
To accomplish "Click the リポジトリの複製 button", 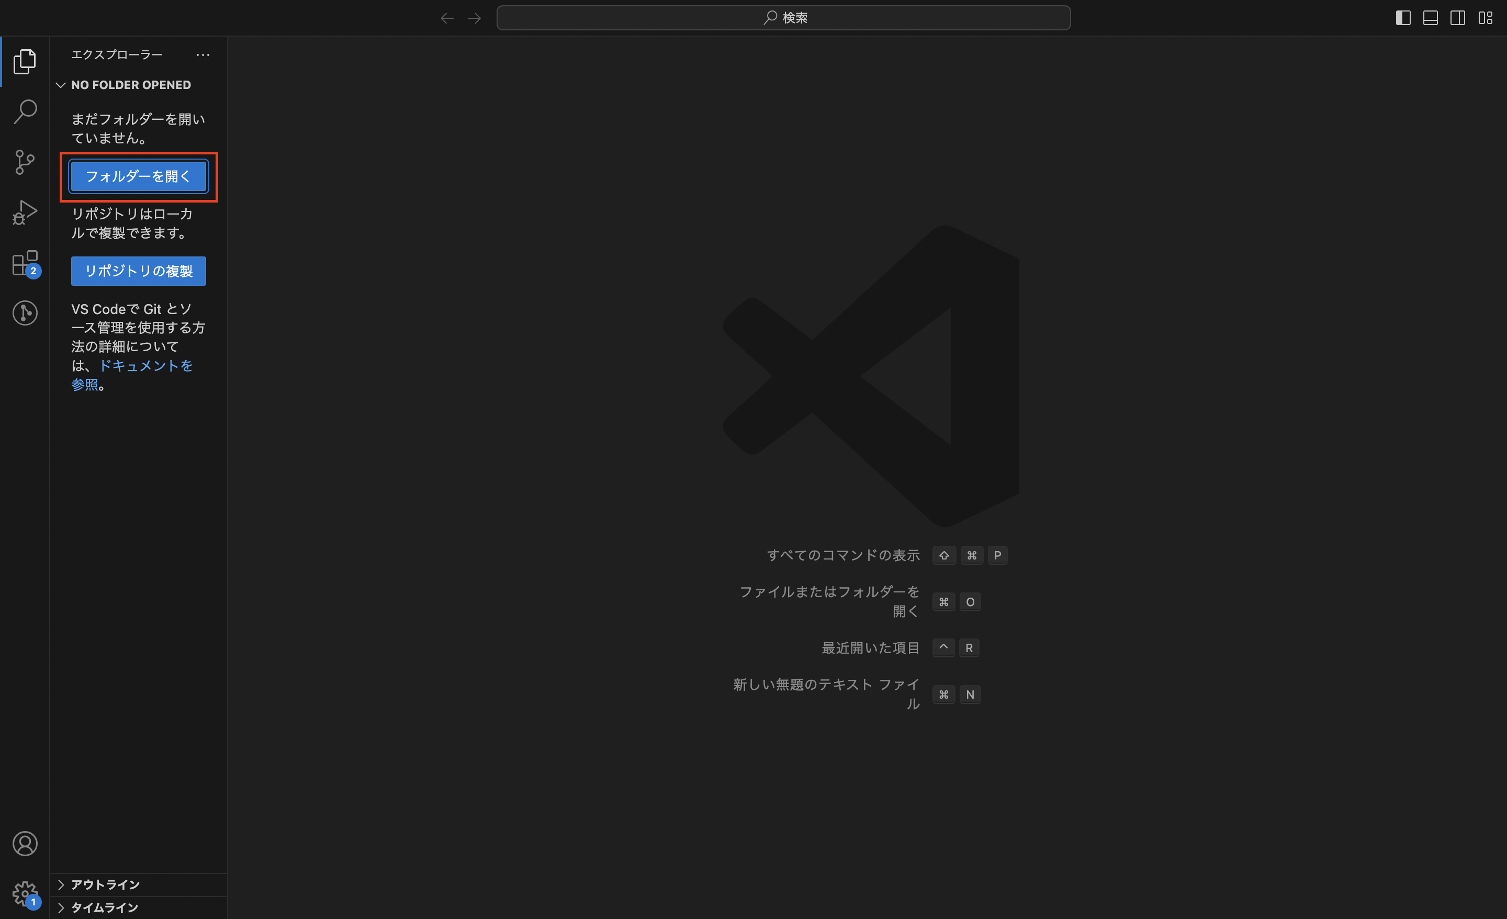I will coord(138,271).
